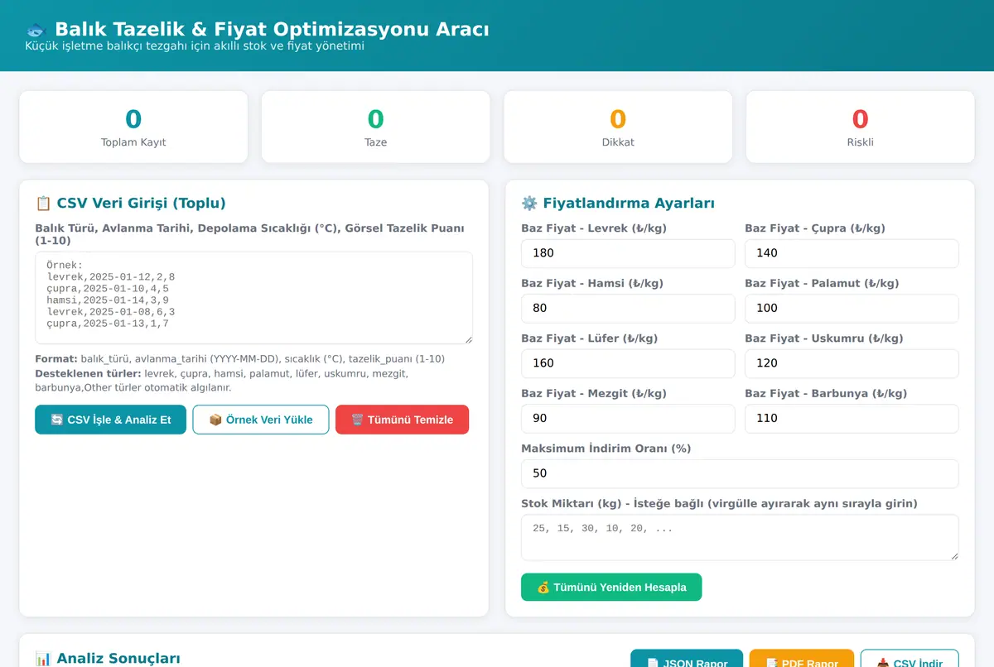Edit the Baz Fiyat - Hamsi field
Screen dimensions: 994x667
click(x=628, y=309)
